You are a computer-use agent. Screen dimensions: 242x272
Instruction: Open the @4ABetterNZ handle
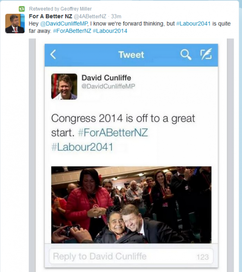click(x=90, y=16)
